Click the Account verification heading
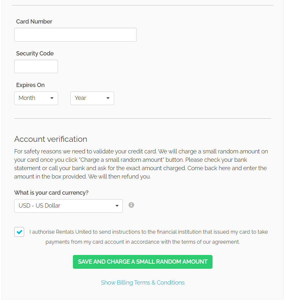Viewport: 286px width, 302px height. 51,139
